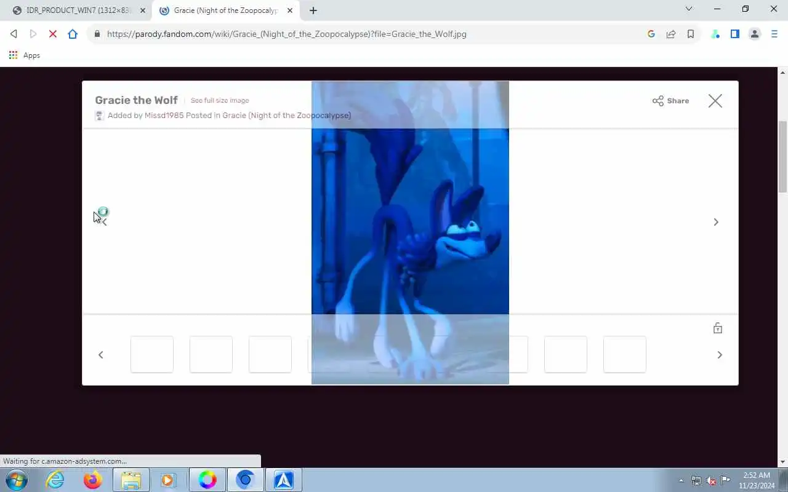Open Windows Explorer folder from taskbar
Screen dimensions: 788x492
point(131,480)
